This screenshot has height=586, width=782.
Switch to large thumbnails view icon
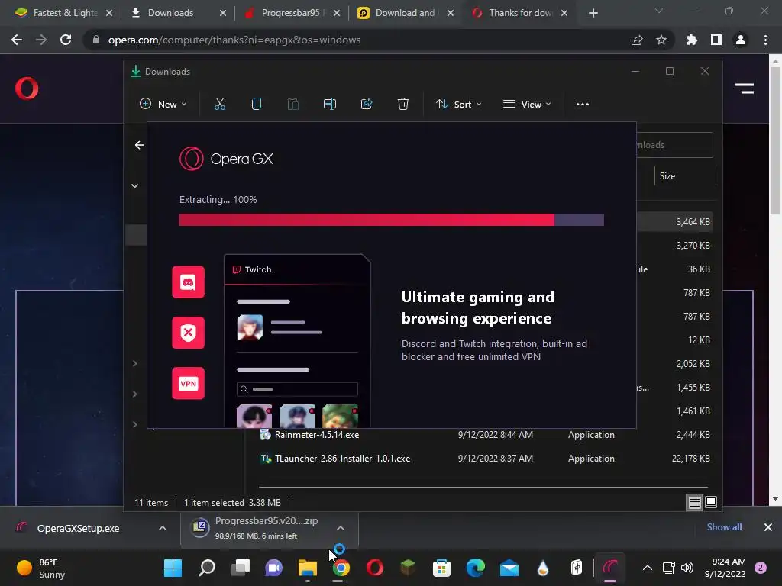(711, 502)
